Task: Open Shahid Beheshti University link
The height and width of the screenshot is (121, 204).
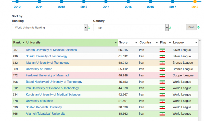Action: (44, 107)
